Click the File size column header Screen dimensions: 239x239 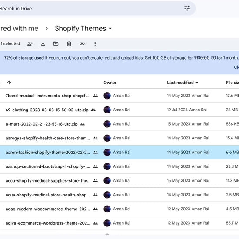coord(232,83)
